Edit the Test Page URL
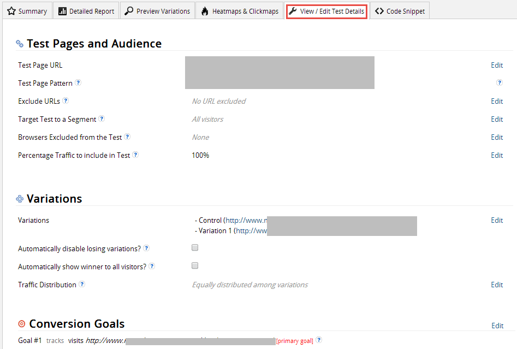Image resolution: width=517 pixels, height=349 pixels. (x=497, y=66)
